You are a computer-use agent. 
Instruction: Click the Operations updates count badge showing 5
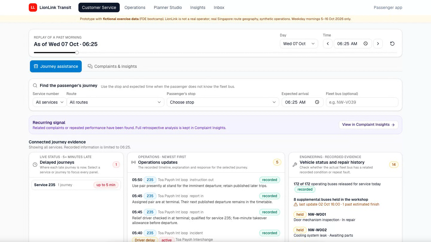click(277, 162)
